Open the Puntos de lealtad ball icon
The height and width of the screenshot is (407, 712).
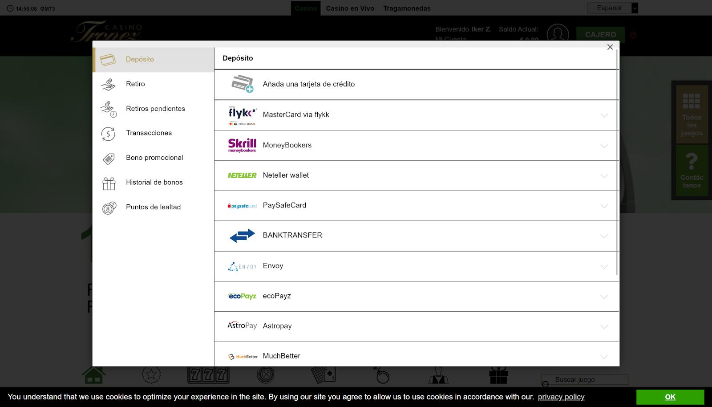pos(109,208)
